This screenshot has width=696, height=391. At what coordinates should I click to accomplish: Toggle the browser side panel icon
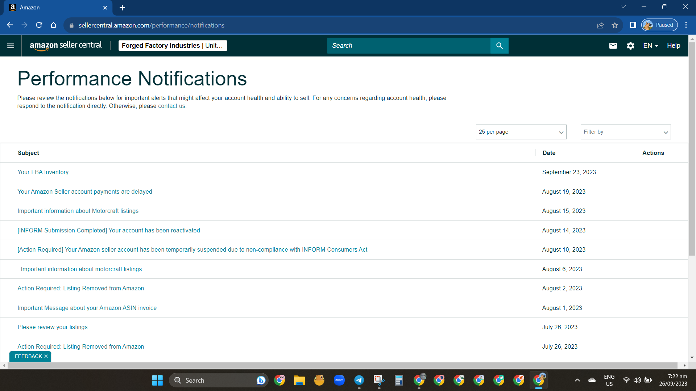(x=633, y=25)
